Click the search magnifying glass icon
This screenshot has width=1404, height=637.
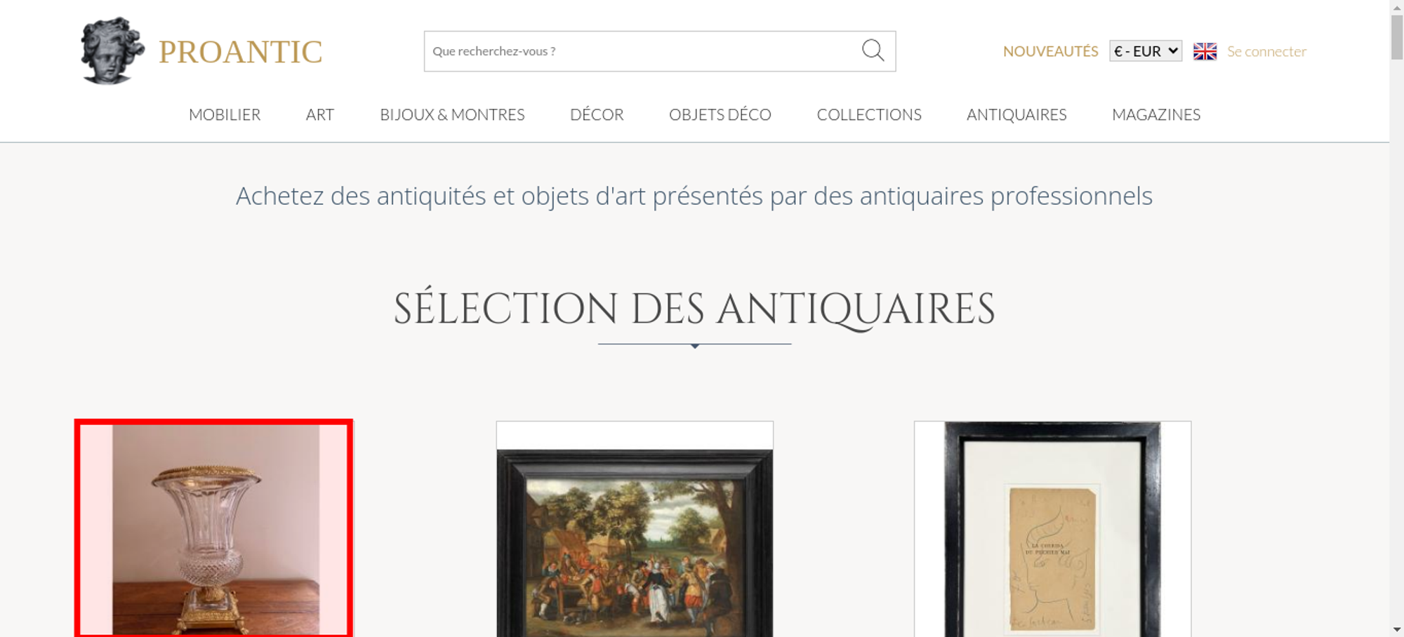[873, 51]
